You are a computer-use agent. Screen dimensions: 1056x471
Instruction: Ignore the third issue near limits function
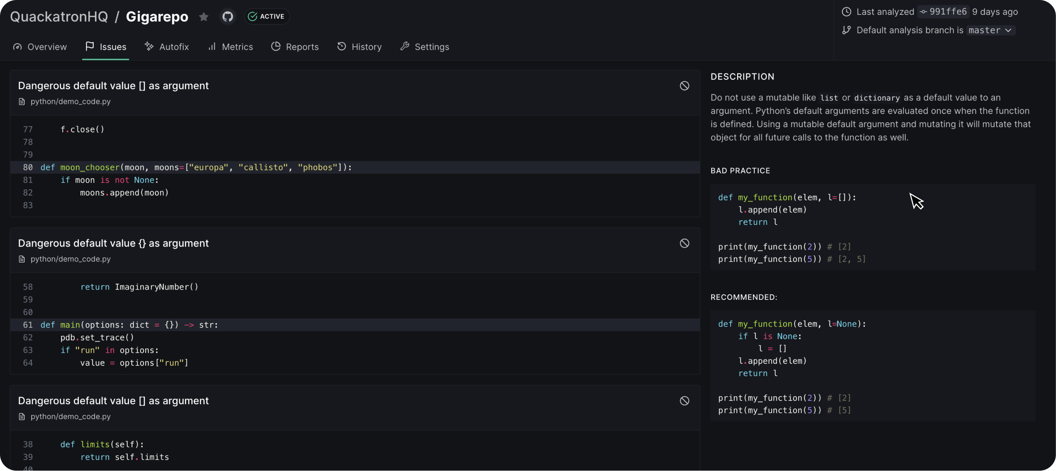pyautogui.click(x=684, y=401)
